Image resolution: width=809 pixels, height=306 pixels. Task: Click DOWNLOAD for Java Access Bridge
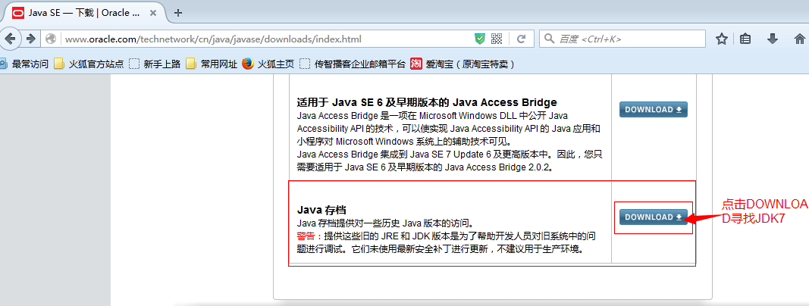pos(653,109)
